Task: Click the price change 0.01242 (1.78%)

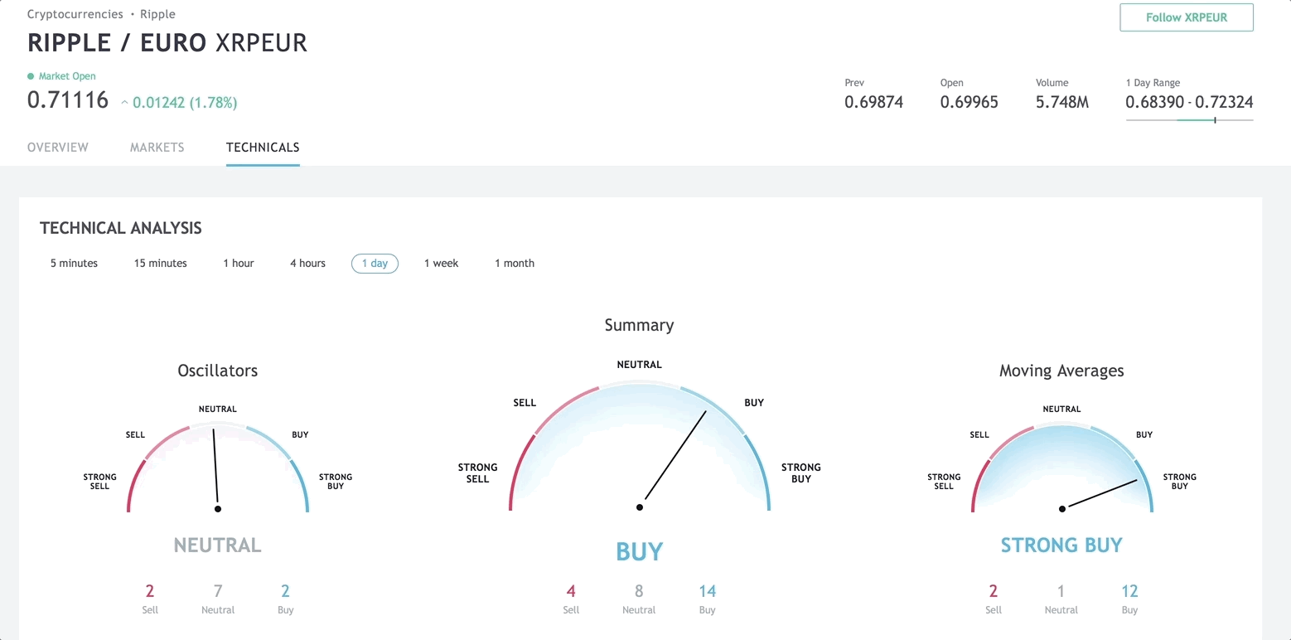Action: [x=185, y=103]
